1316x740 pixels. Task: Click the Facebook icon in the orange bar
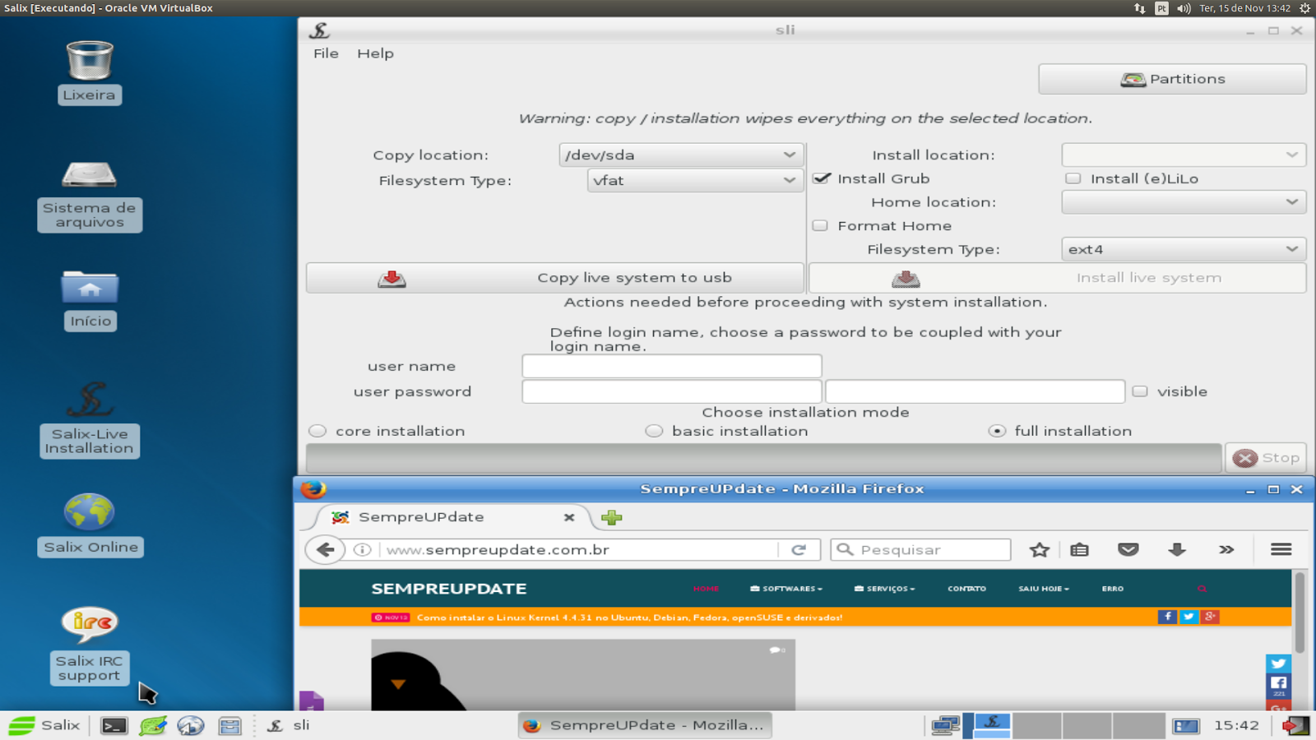pos(1167,617)
